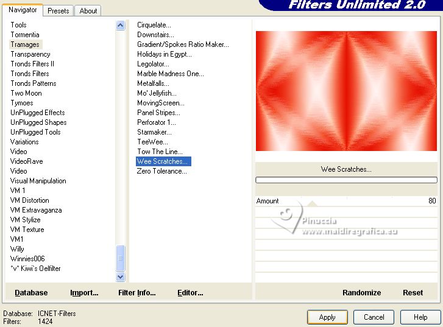Screen dimensions: 443x327
Task: Select Visual Manipulation category
Action: tap(38, 181)
